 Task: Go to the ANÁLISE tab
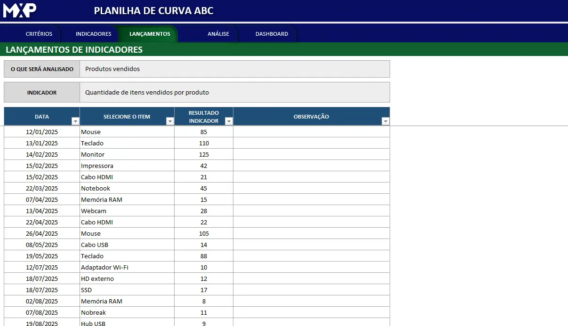pos(218,34)
